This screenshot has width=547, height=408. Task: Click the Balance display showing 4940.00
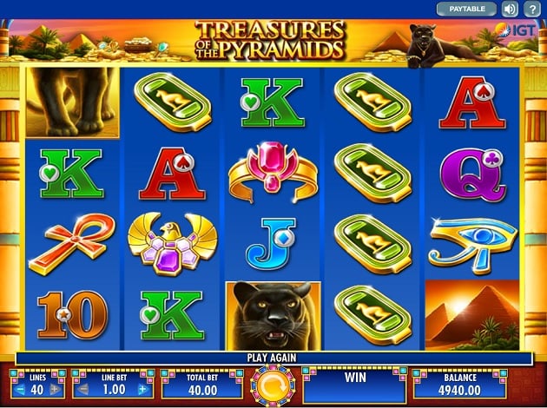459,385
